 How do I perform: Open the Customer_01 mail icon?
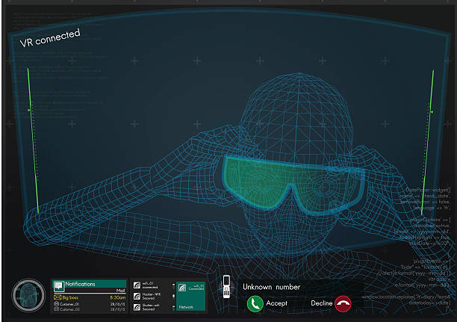57,304
